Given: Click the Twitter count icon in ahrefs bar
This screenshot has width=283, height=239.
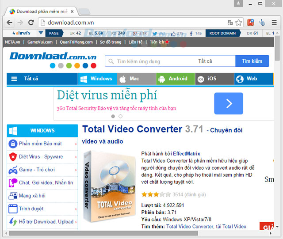Looking at the screenshot, I should (155, 34).
